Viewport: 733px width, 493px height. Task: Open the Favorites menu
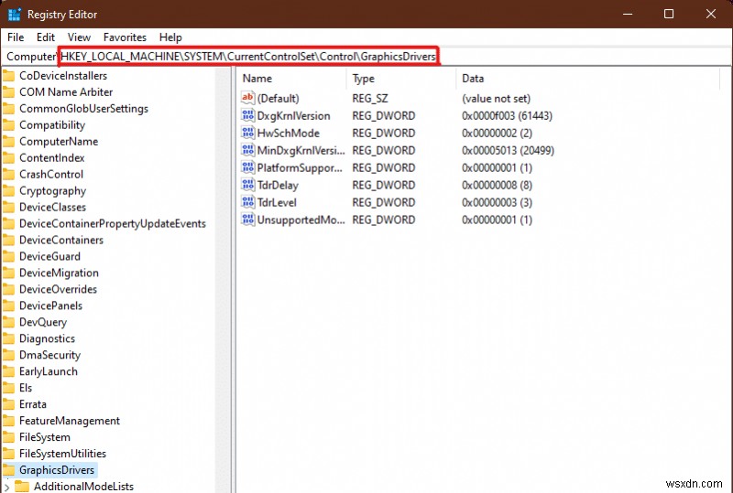coord(125,38)
